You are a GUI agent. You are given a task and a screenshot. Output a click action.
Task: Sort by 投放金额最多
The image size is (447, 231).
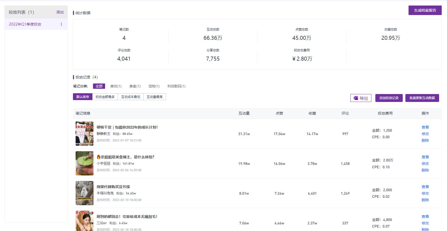pyautogui.click(x=105, y=97)
